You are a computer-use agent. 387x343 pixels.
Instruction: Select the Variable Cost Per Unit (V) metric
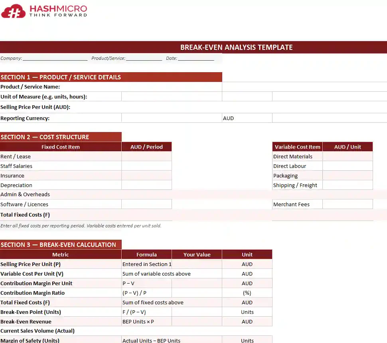tap(32, 274)
